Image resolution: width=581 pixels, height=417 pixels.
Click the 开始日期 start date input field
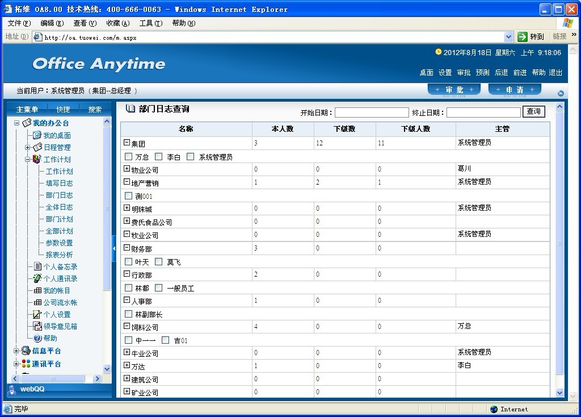(x=371, y=112)
